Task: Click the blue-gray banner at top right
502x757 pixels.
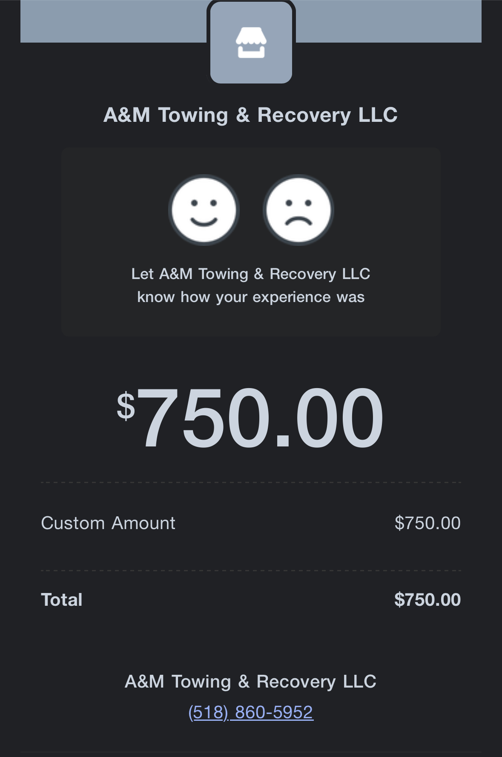Action: tap(389, 21)
